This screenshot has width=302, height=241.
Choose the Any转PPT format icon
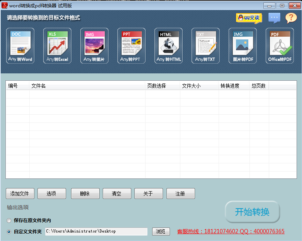[x=131, y=46]
